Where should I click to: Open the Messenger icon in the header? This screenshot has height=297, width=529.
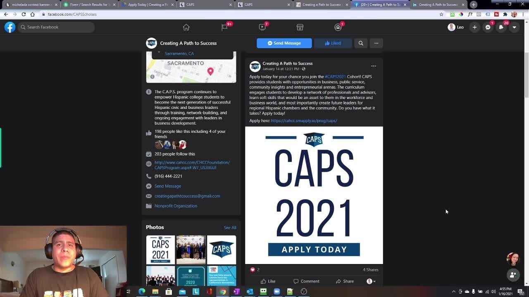pyautogui.click(x=488, y=27)
